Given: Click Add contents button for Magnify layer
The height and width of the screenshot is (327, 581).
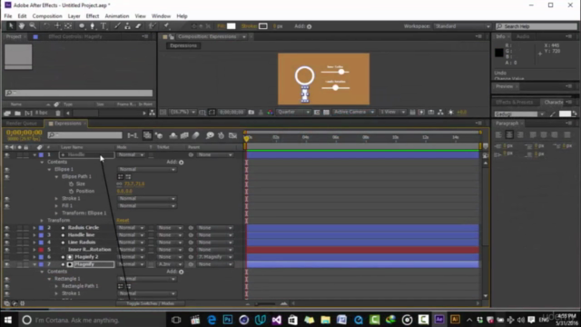Looking at the screenshot, I should [182, 272].
